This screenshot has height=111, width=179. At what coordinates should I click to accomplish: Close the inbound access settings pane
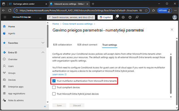click(x=172, y=30)
